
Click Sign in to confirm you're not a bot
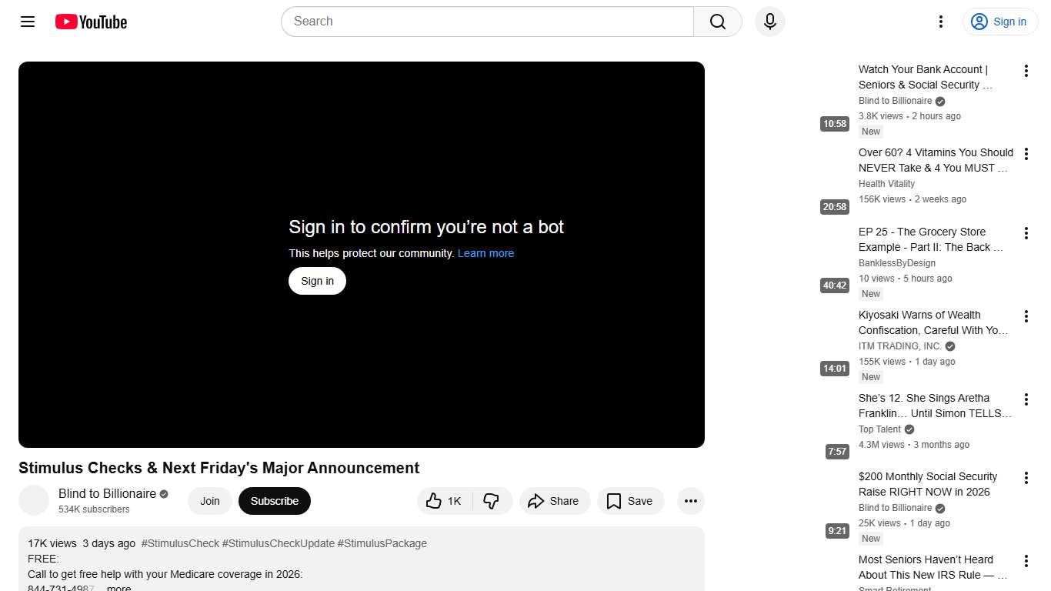point(316,281)
